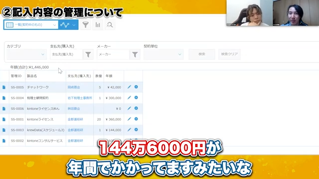319x179 pixels.
Task: Open record details icon for SS-0006
Action: pyautogui.click(x=4, y=109)
